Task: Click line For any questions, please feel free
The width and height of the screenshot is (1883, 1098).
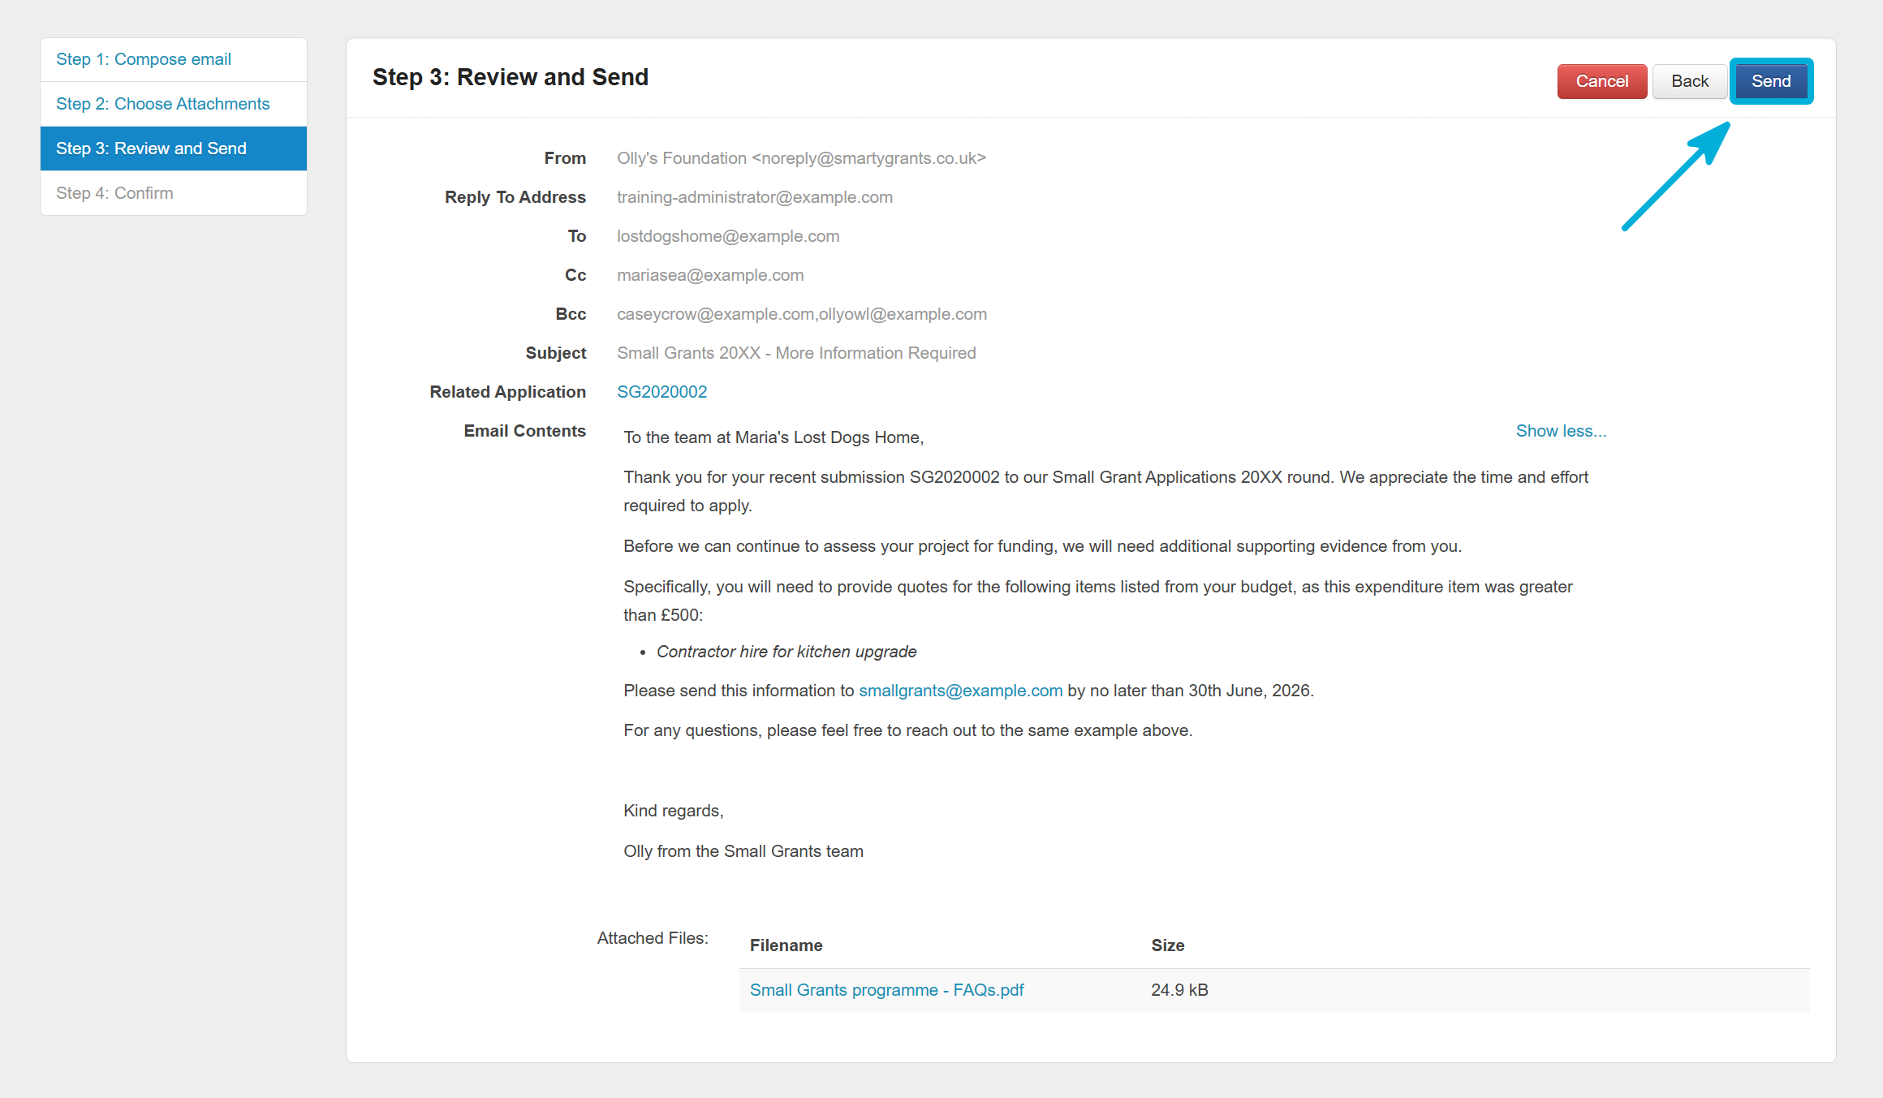Action: point(907,730)
